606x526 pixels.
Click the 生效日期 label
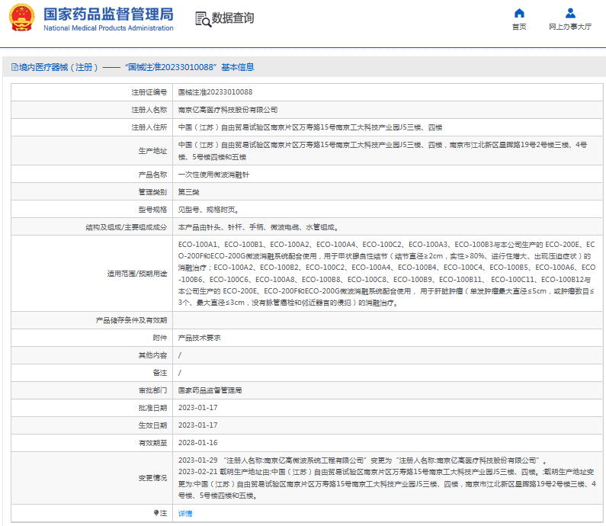[x=152, y=425]
